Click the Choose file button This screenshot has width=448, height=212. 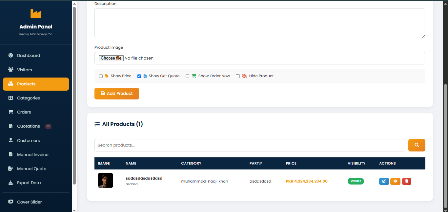(111, 58)
